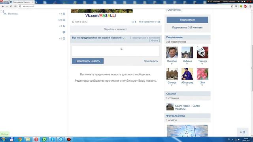
Task: Open the speed dial icon next to reload
Action: coord(15,6)
